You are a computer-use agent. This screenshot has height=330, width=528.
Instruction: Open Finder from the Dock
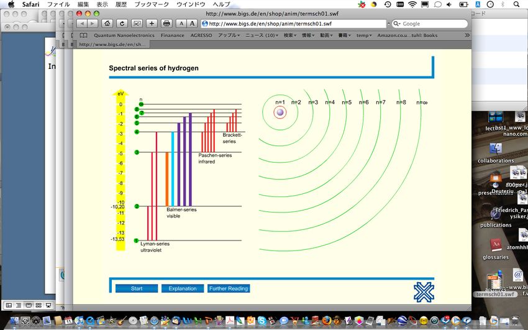[x=14, y=321]
